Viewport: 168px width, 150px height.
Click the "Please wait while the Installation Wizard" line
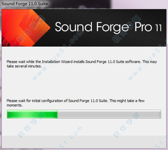(82, 62)
